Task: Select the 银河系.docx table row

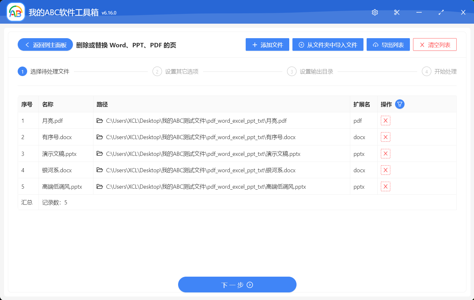Action: pyautogui.click(x=189, y=170)
